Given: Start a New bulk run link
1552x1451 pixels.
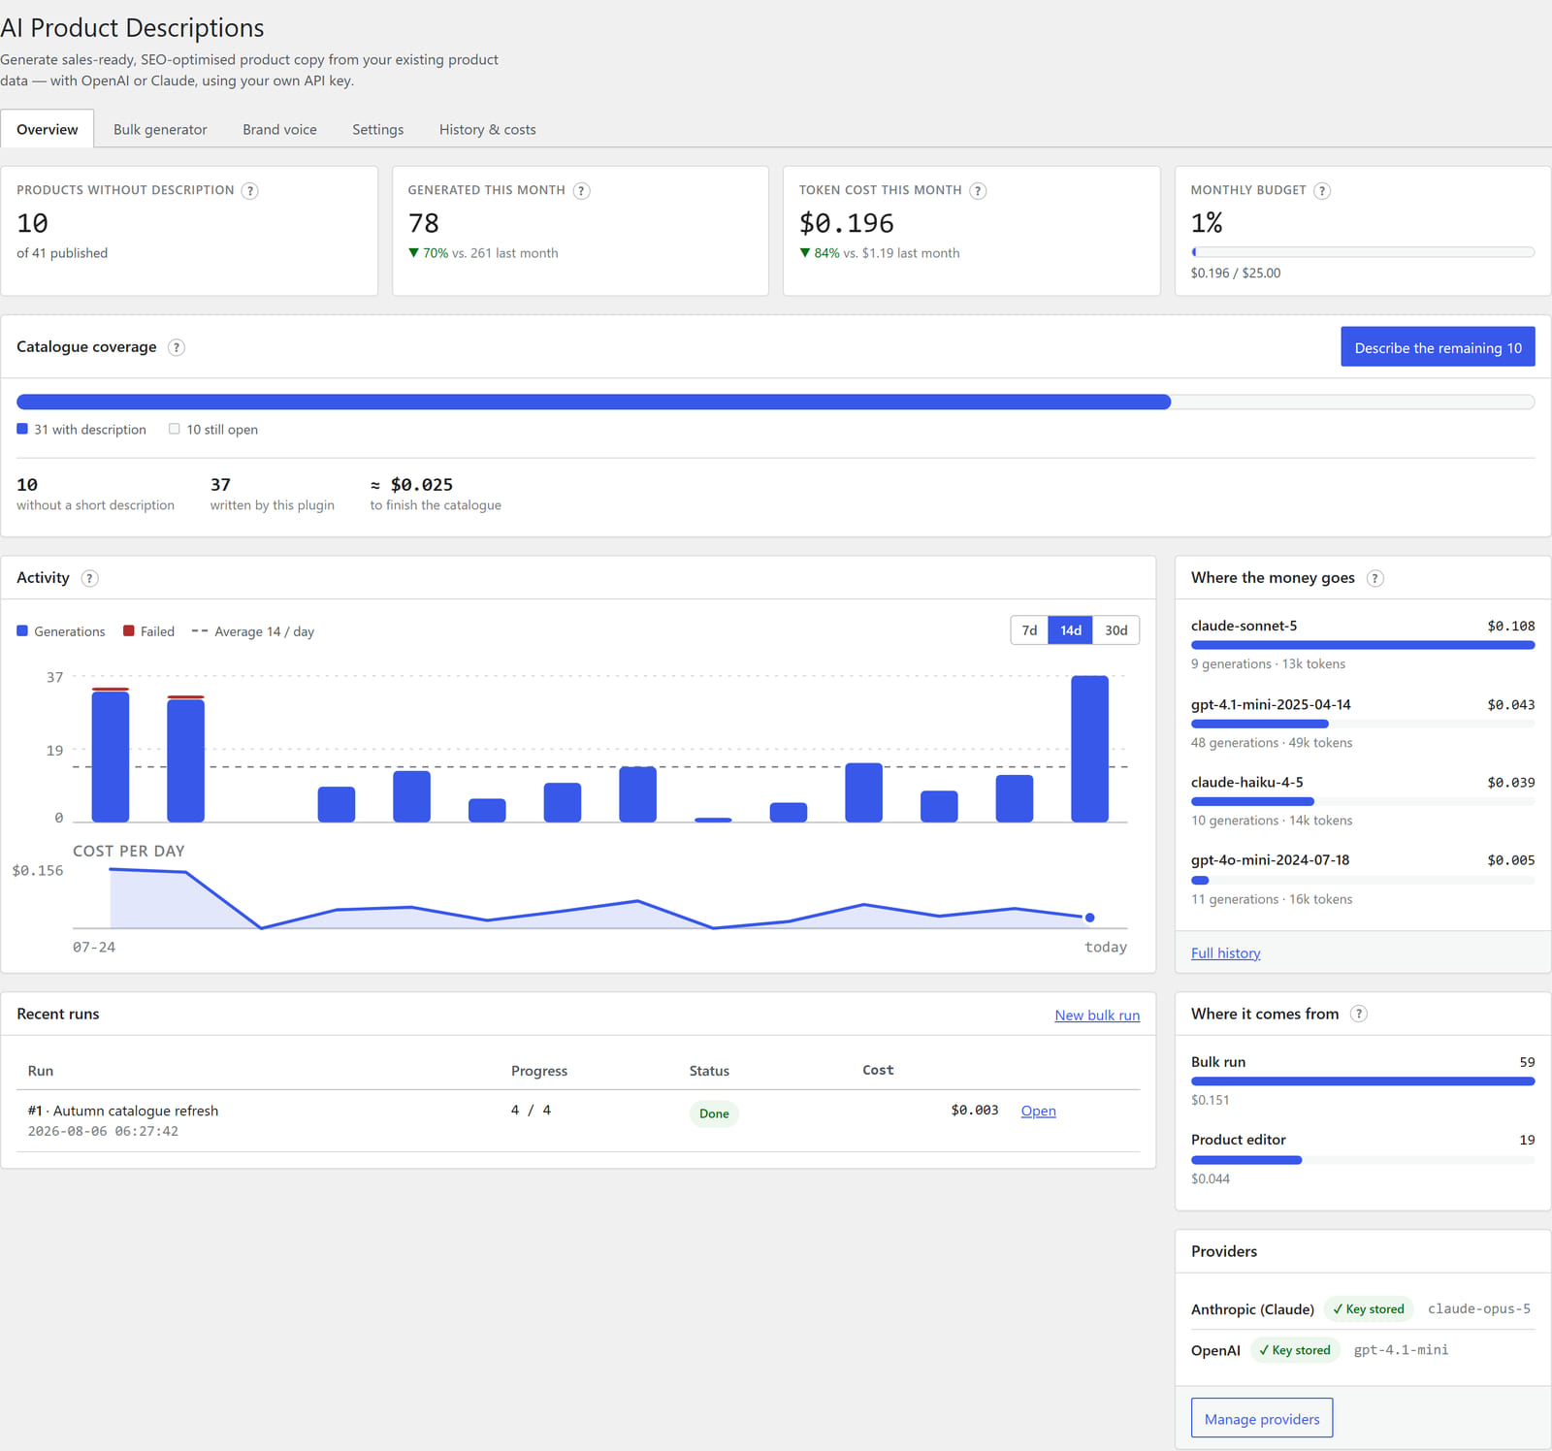Looking at the screenshot, I should click(1097, 1015).
